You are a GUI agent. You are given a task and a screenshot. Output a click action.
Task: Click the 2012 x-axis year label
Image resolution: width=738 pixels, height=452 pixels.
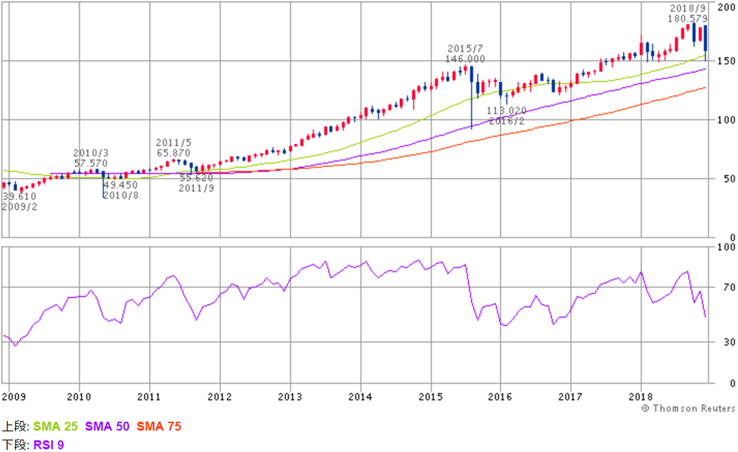click(x=219, y=397)
